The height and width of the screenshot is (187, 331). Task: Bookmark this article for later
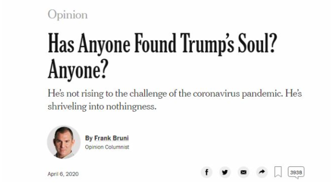(278, 172)
